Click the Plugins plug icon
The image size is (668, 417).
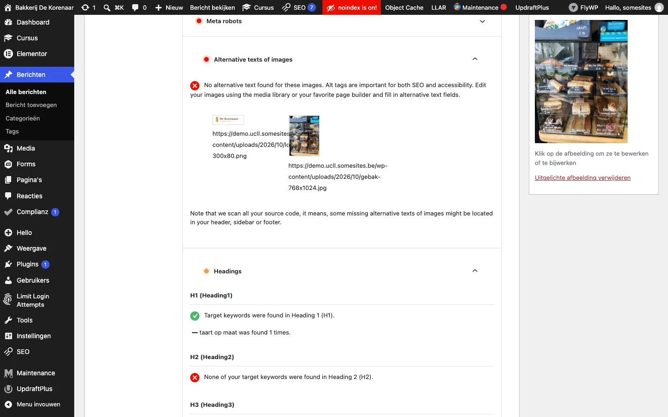8,264
